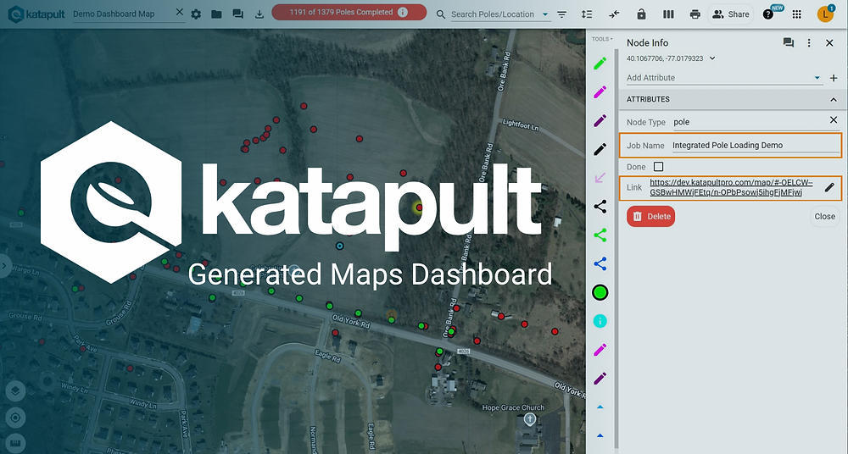Click the download icon in top bar
This screenshot has width=848, height=454.
pos(259,14)
